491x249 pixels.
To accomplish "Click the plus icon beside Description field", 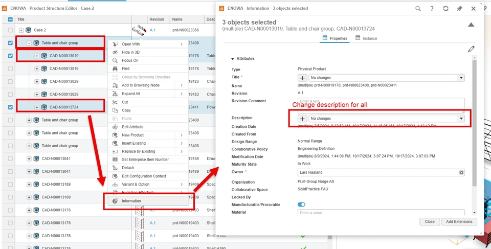I will coord(302,119).
